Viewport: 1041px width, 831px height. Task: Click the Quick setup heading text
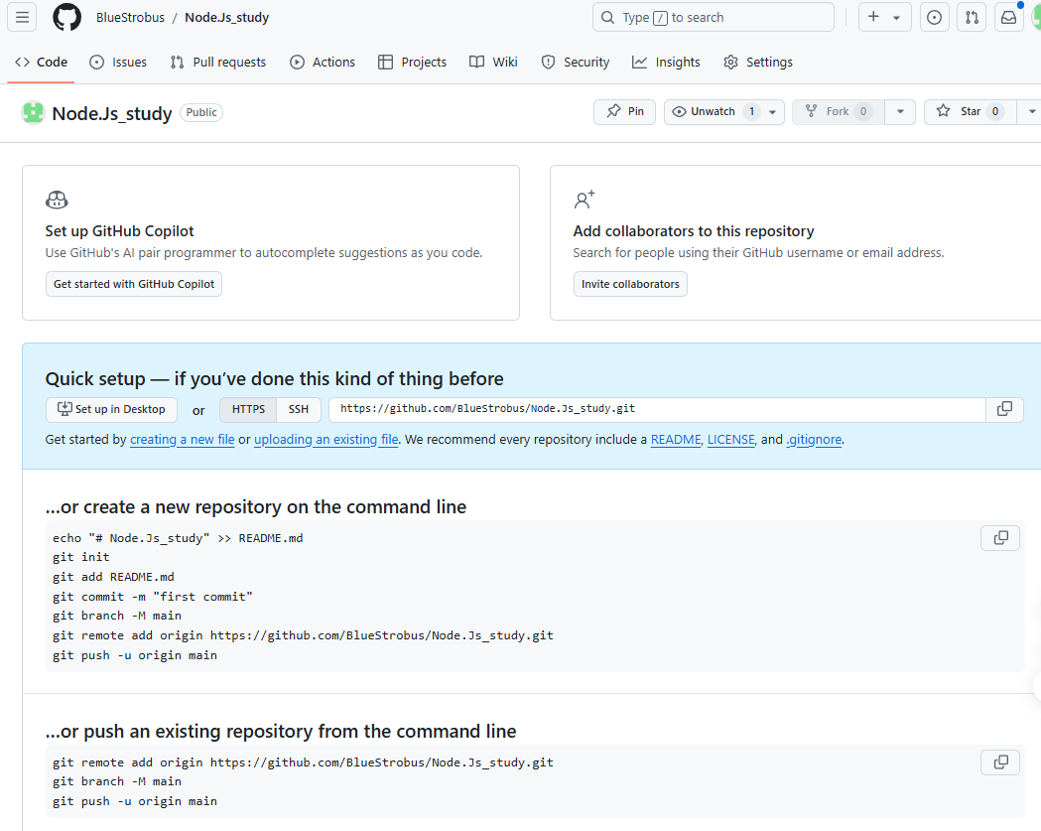click(x=274, y=378)
